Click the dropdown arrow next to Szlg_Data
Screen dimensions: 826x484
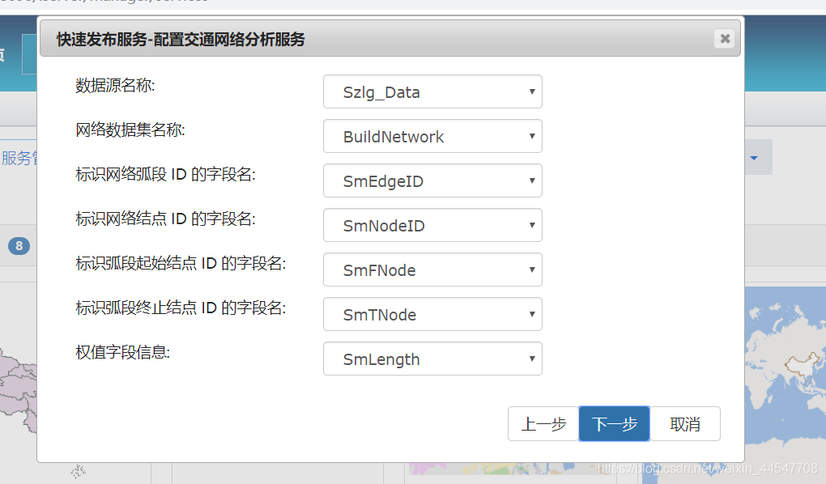(x=530, y=91)
